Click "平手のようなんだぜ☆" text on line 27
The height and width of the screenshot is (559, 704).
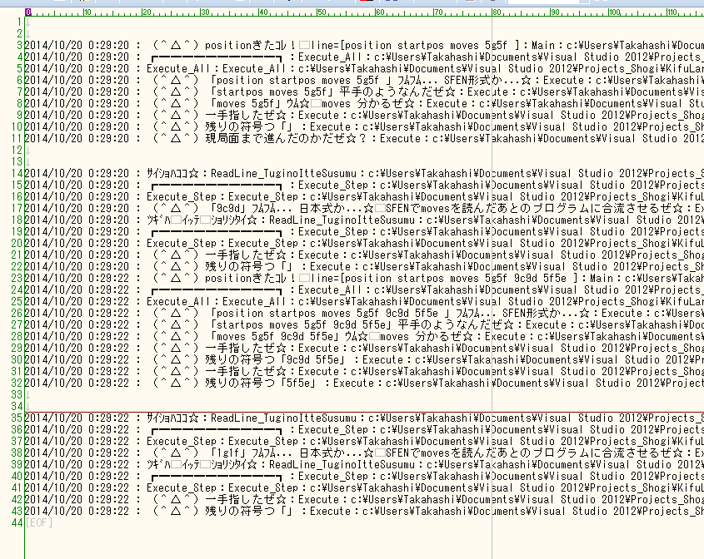click(457, 325)
